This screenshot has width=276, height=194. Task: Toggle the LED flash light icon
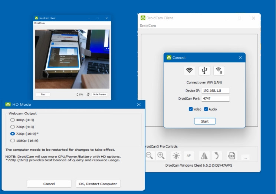click(176, 156)
